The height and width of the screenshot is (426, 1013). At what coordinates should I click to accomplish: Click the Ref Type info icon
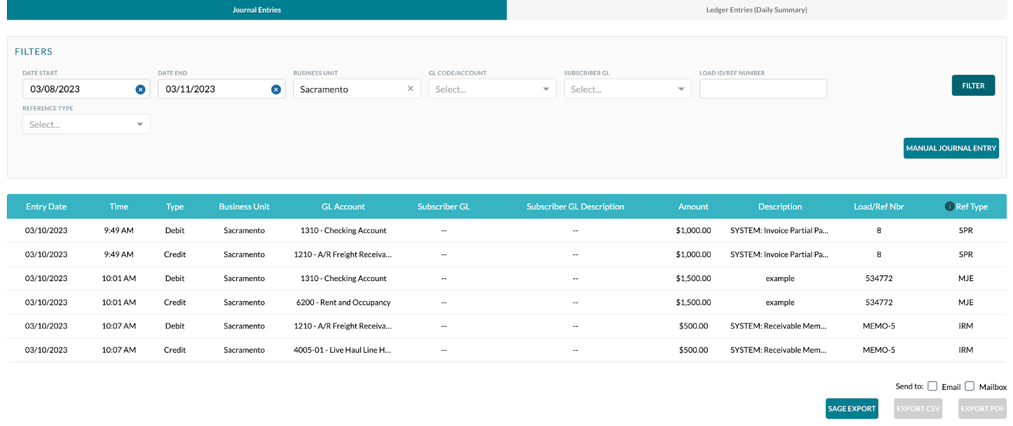[x=949, y=206]
